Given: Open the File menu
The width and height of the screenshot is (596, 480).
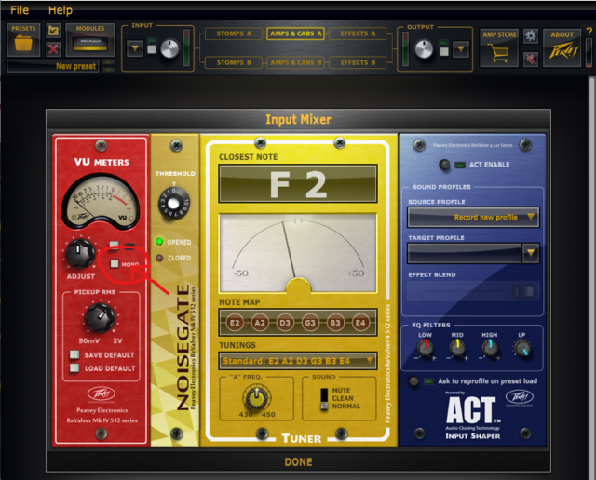Looking at the screenshot, I should (x=20, y=10).
